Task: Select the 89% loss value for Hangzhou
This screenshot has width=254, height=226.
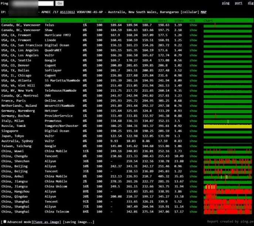Action: (x=85, y=192)
